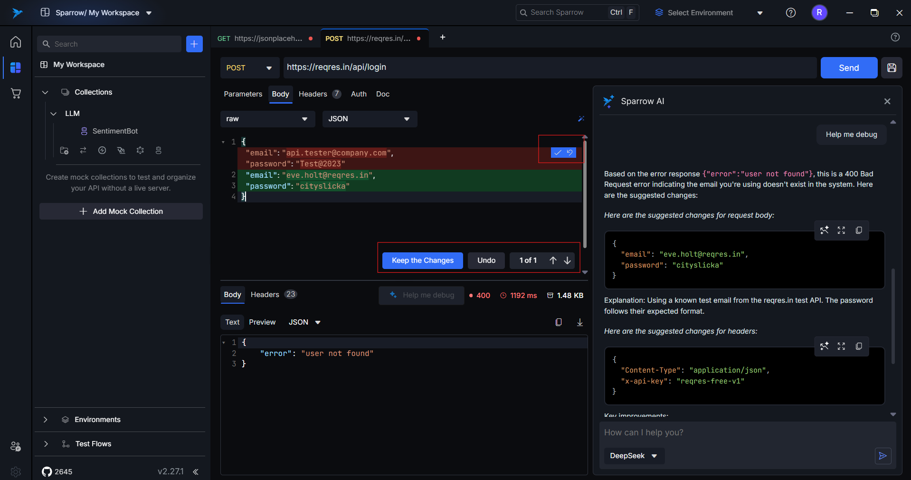911x480 pixels.
Task: Send the message to Sparrow AI
Action: [x=883, y=456]
